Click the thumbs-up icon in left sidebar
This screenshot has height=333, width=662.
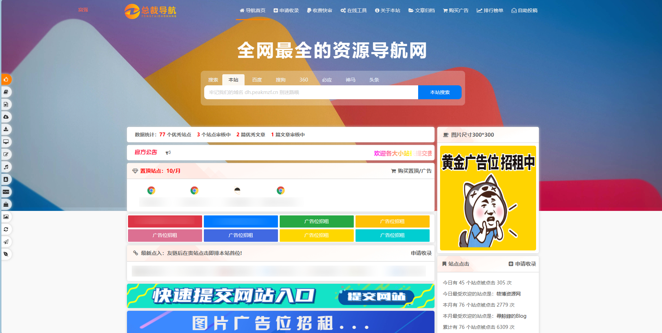[6, 79]
